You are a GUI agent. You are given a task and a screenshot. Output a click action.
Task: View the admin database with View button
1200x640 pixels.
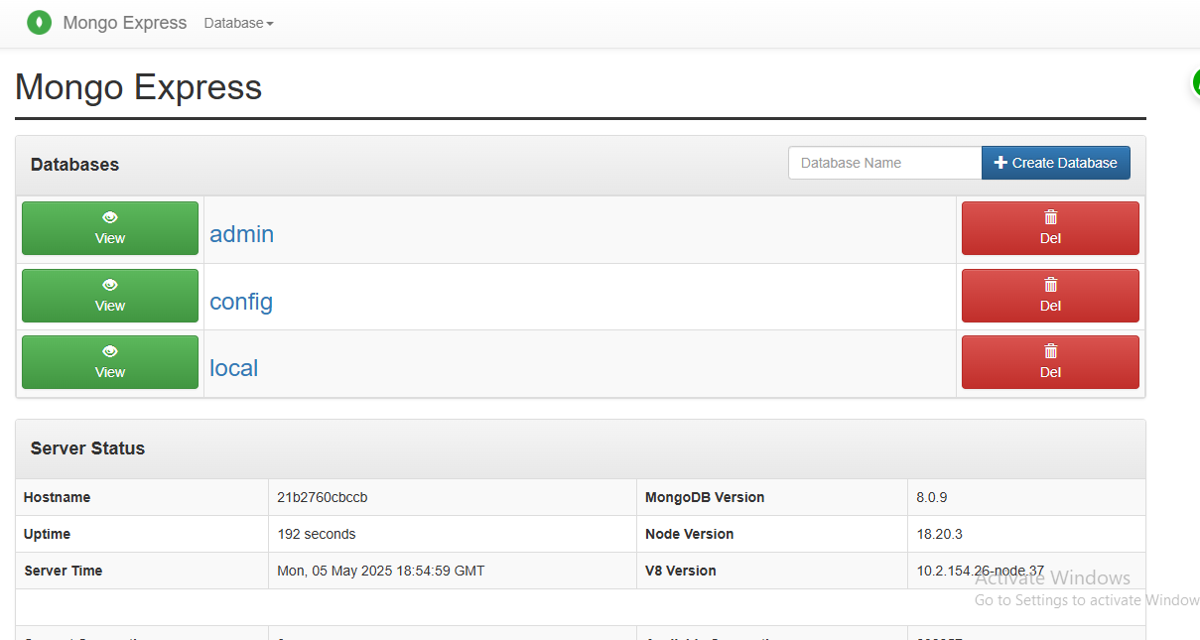(110, 228)
